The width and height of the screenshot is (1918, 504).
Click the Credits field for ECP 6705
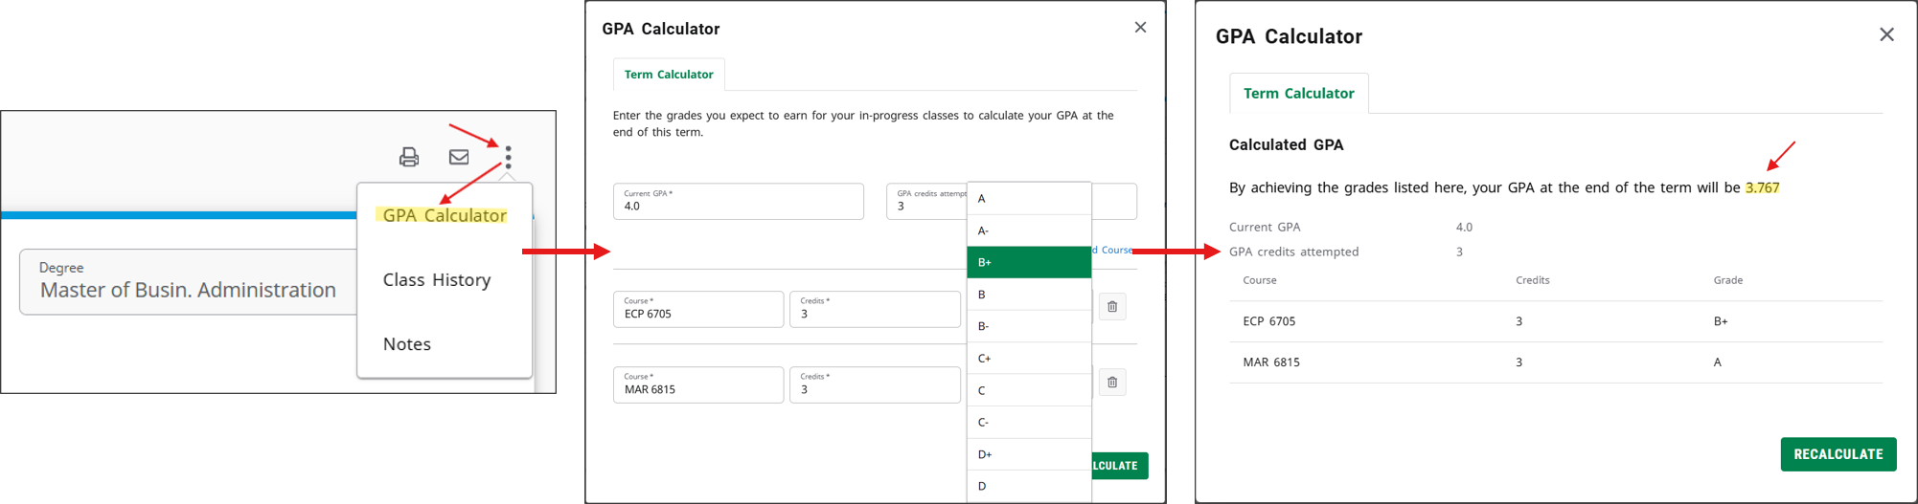[x=874, y=310]
